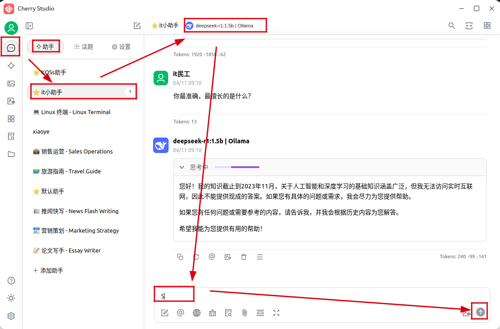Screen dimensions: 500x329
Task: Open the message more-options menu icon
Action: (x=260, y=257)
